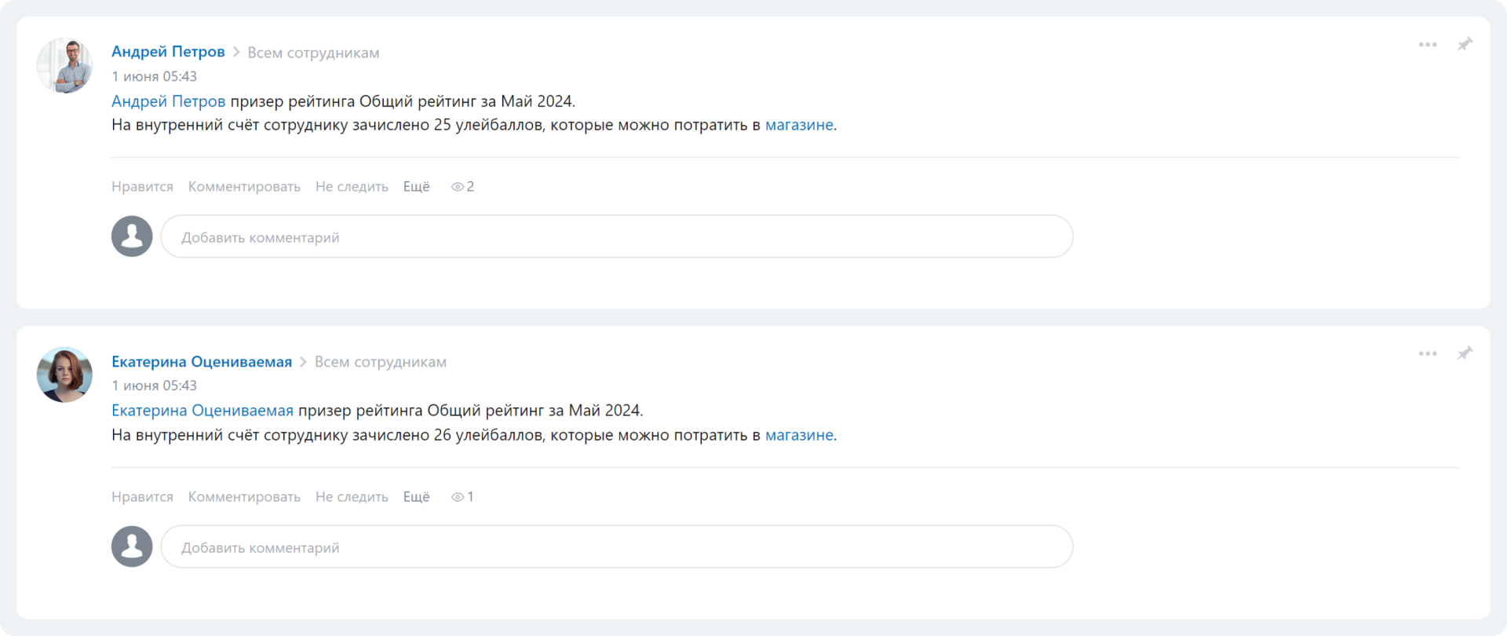Click the eye views counter showing 1
Screen dimensions: 1507x636
point(462,497)
